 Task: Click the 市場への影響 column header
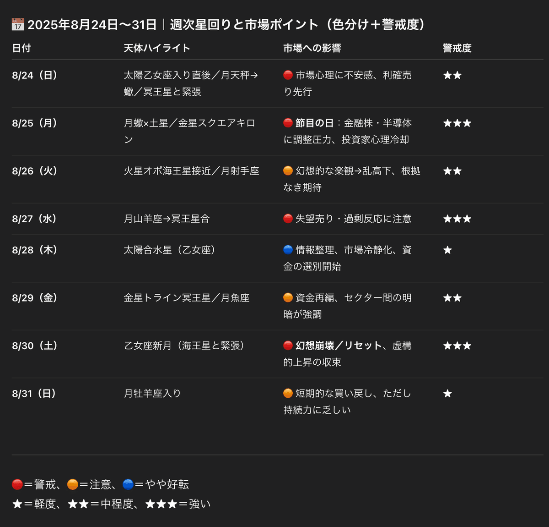pyautogui.click(x=312, y=48)
